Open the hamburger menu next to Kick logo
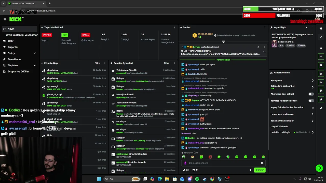Viewport: 326px width, 183px height. point(5,19)
